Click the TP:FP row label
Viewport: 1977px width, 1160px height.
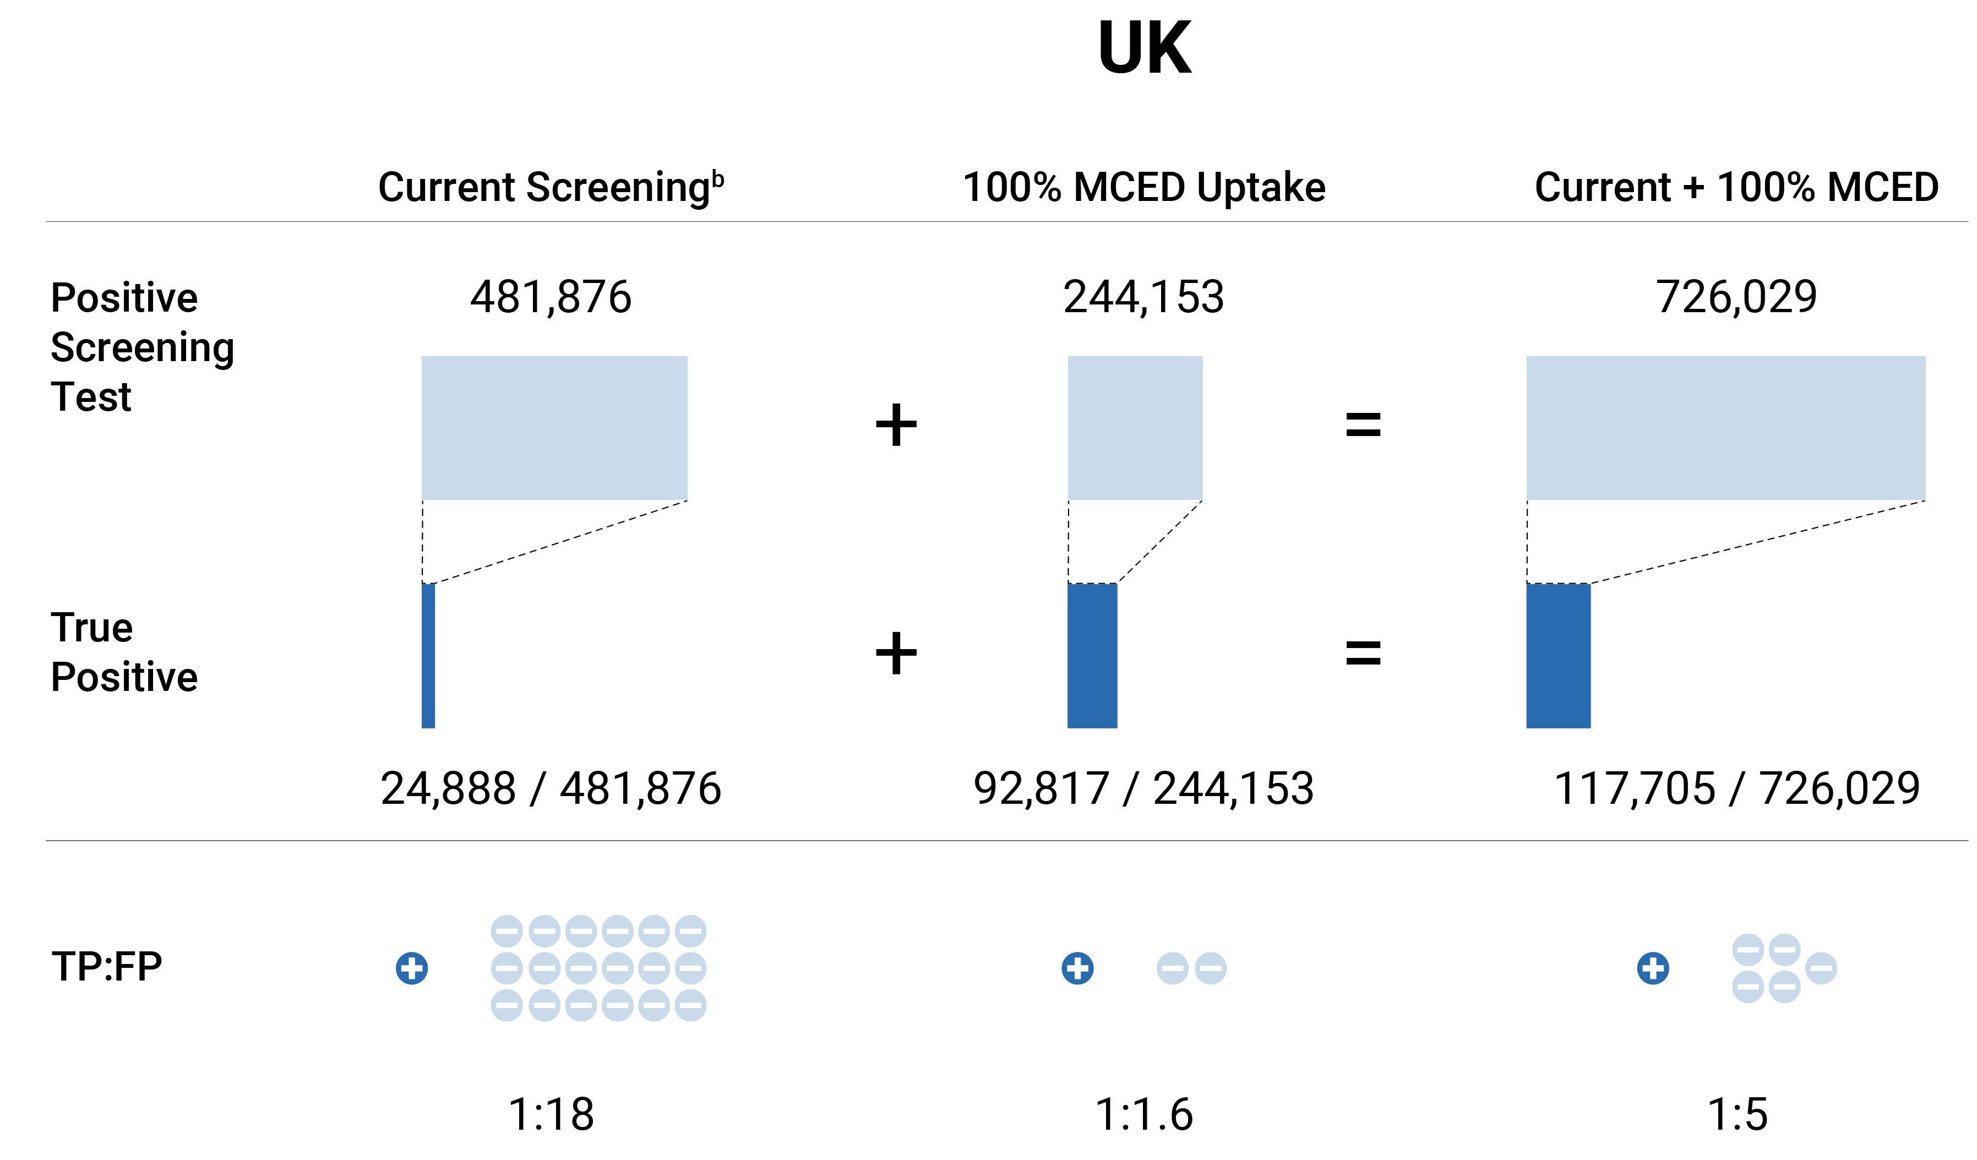(x=107, y=966)
